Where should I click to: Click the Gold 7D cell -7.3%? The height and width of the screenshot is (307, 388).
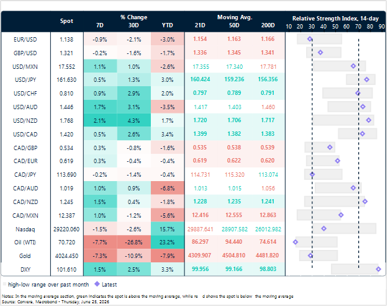pos(100,256)
